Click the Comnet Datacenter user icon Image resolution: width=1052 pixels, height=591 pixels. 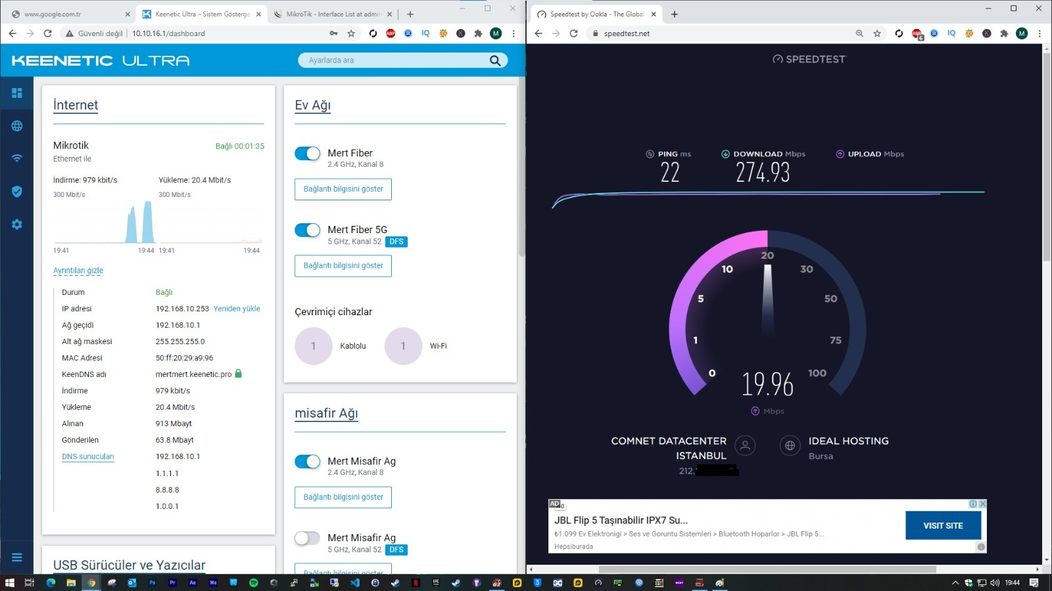point(745,446)
